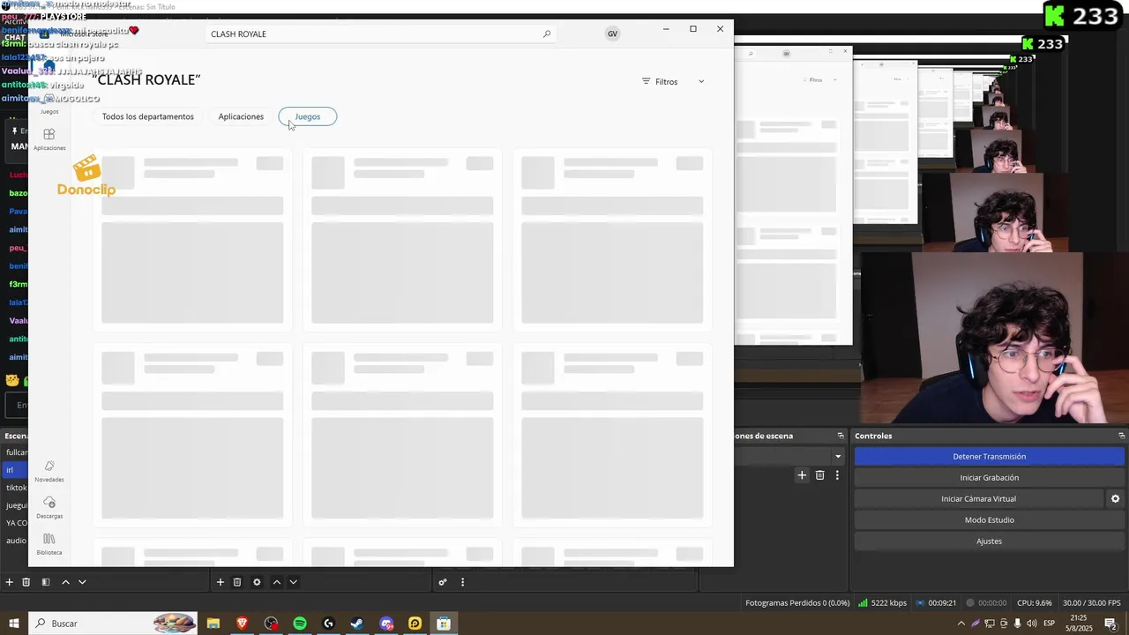The image size is (1129, 635).
Task: Move source down in sources toolbar
Action: click(x=293, y=582)
